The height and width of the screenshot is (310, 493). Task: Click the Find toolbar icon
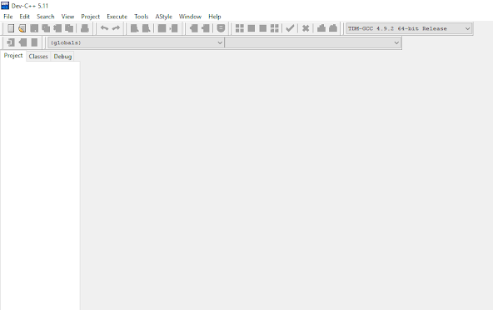tap(135, 28)
